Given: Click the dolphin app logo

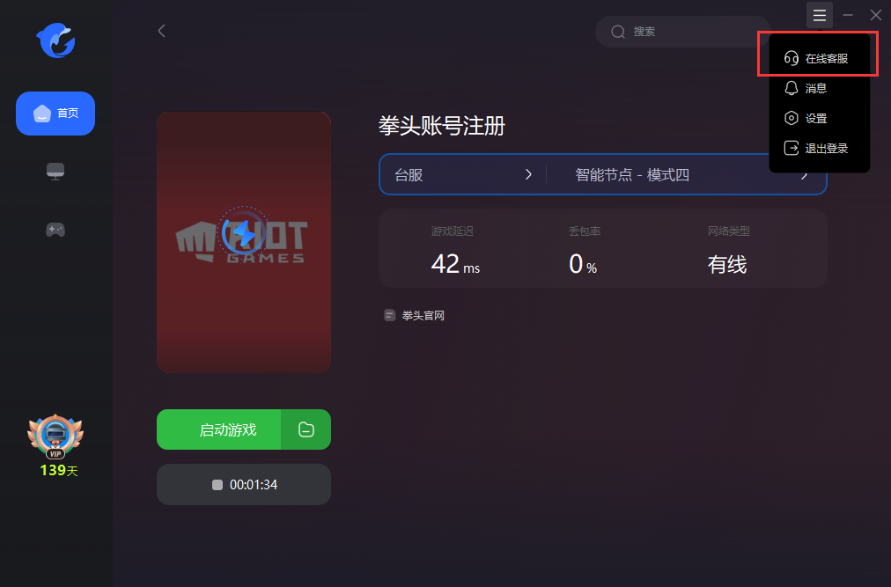Looking at the screenshot, I should pos(55,40).
